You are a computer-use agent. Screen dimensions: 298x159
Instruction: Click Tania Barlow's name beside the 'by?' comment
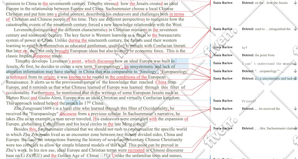[x=223, y=47]
